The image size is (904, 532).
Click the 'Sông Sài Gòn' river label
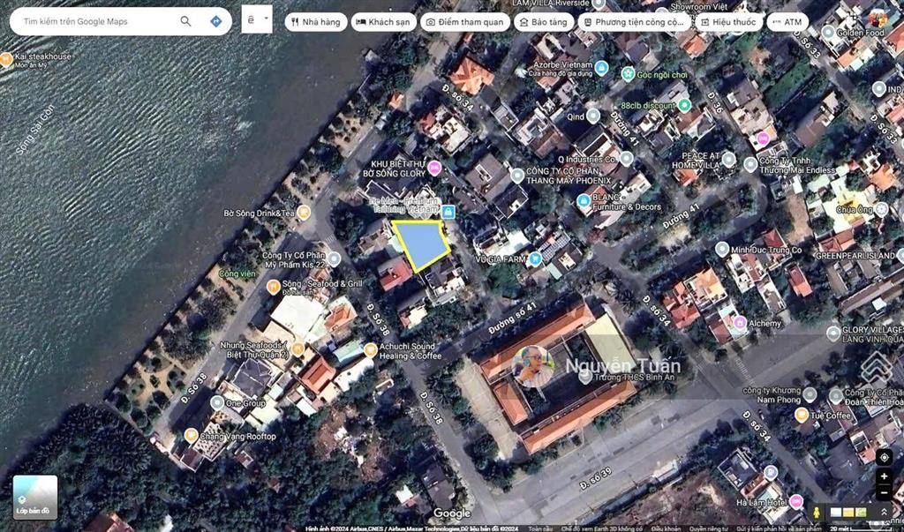tap(35, 129)
